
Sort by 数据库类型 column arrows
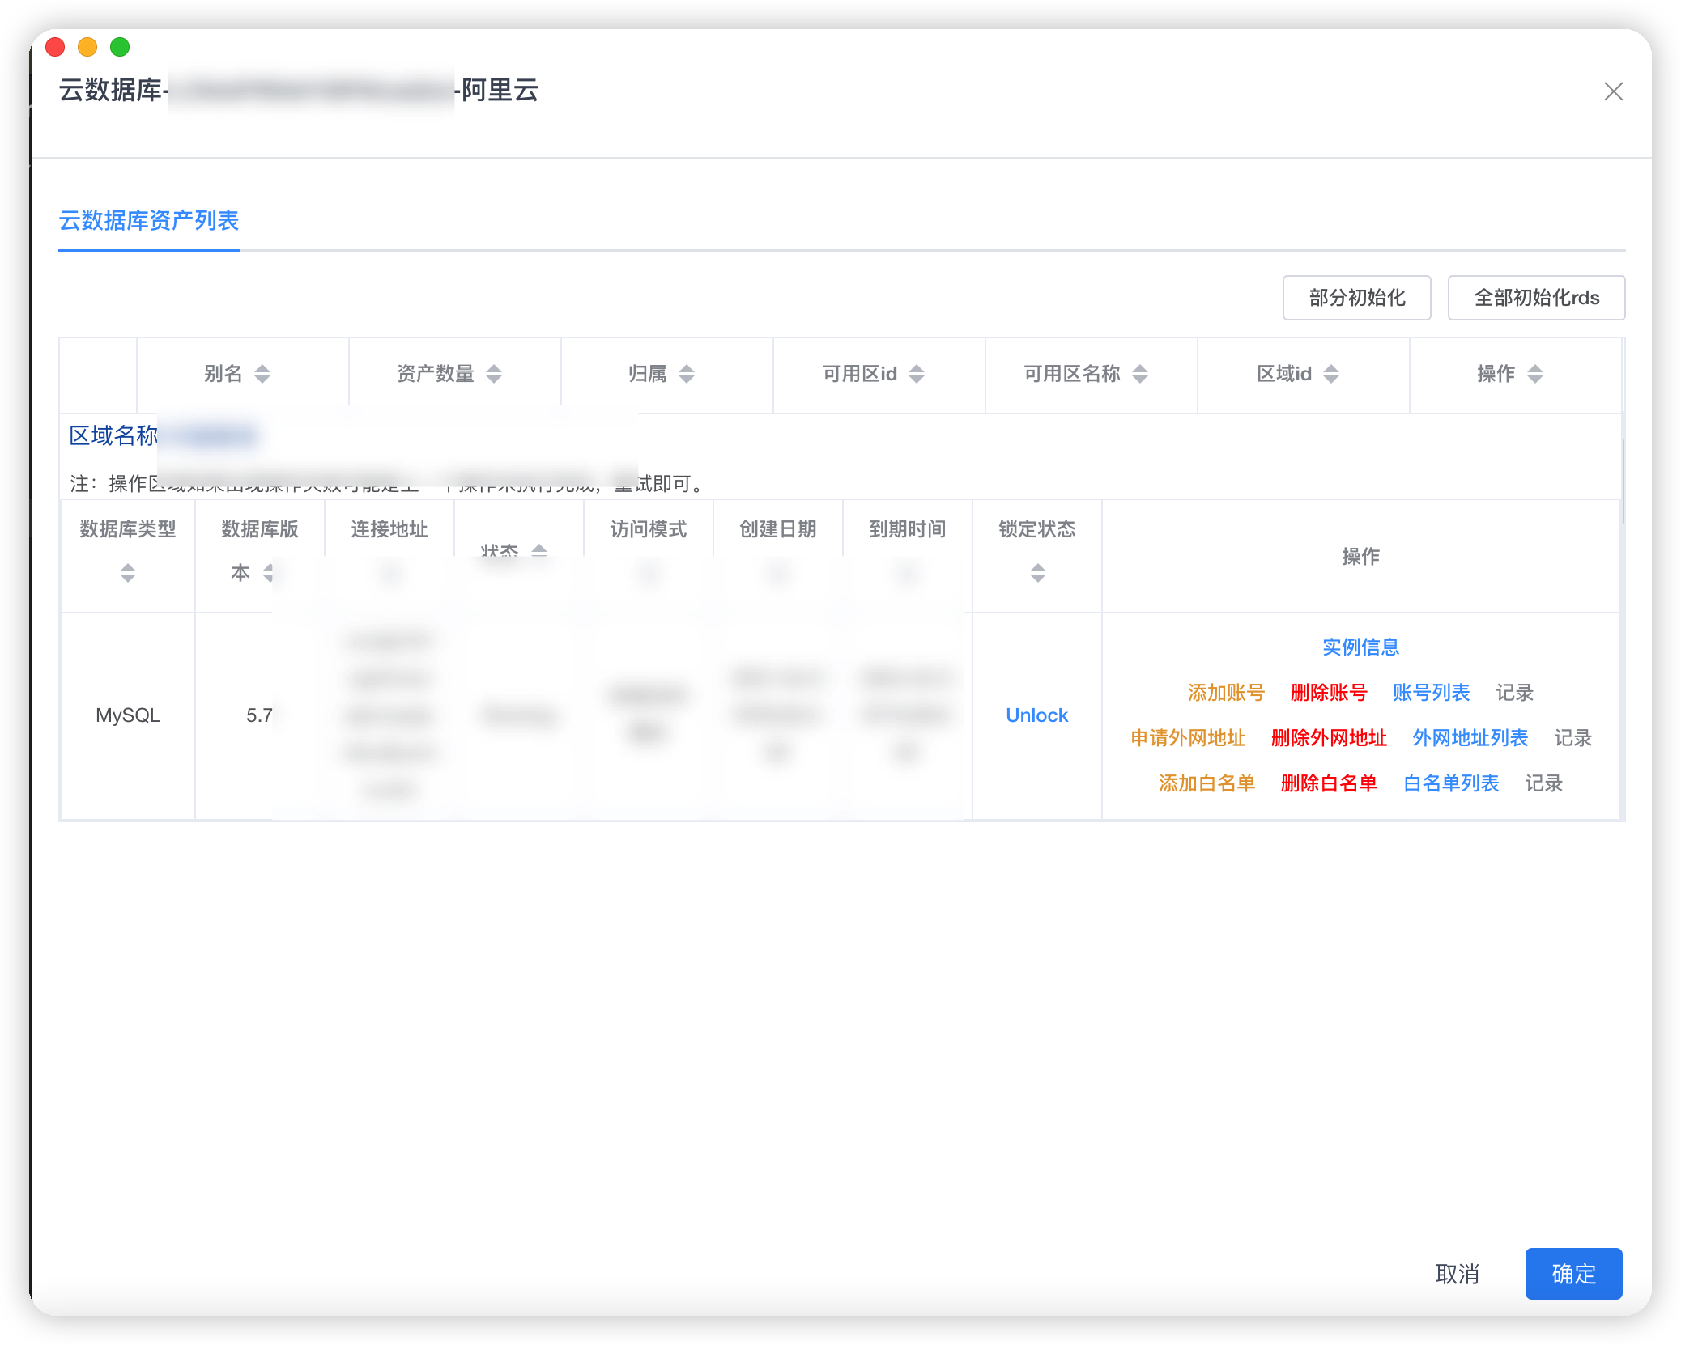coord(128,574)
